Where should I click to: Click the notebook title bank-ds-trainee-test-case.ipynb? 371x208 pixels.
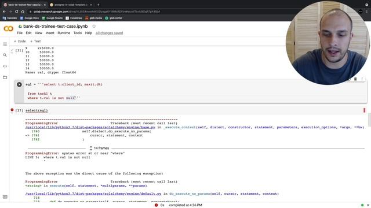pos(56,27)
